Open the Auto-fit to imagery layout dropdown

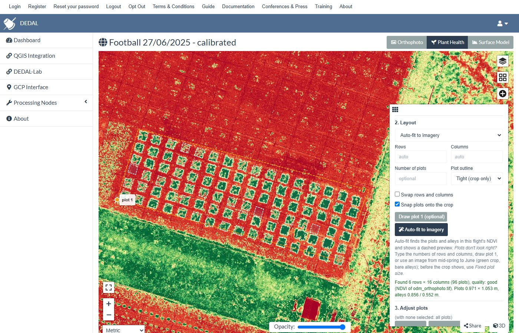[x=449, y=135]
